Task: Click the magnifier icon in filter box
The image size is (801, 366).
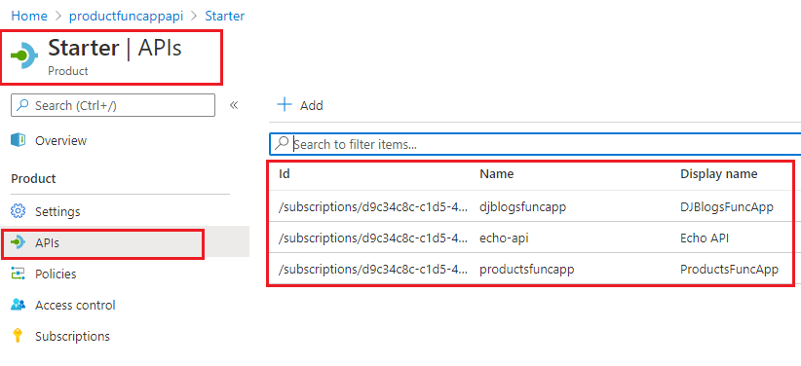Action: tap(282, 144)
